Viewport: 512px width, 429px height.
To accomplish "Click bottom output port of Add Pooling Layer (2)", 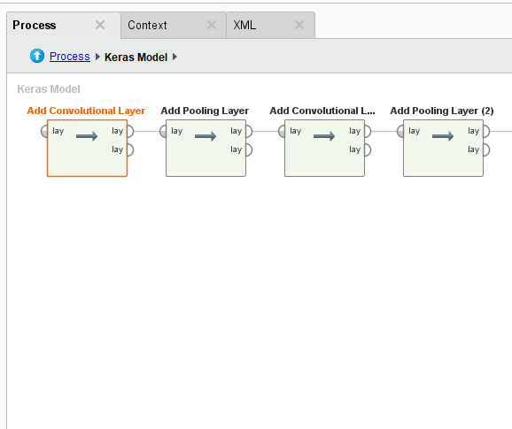I will (x=486, y=150).
